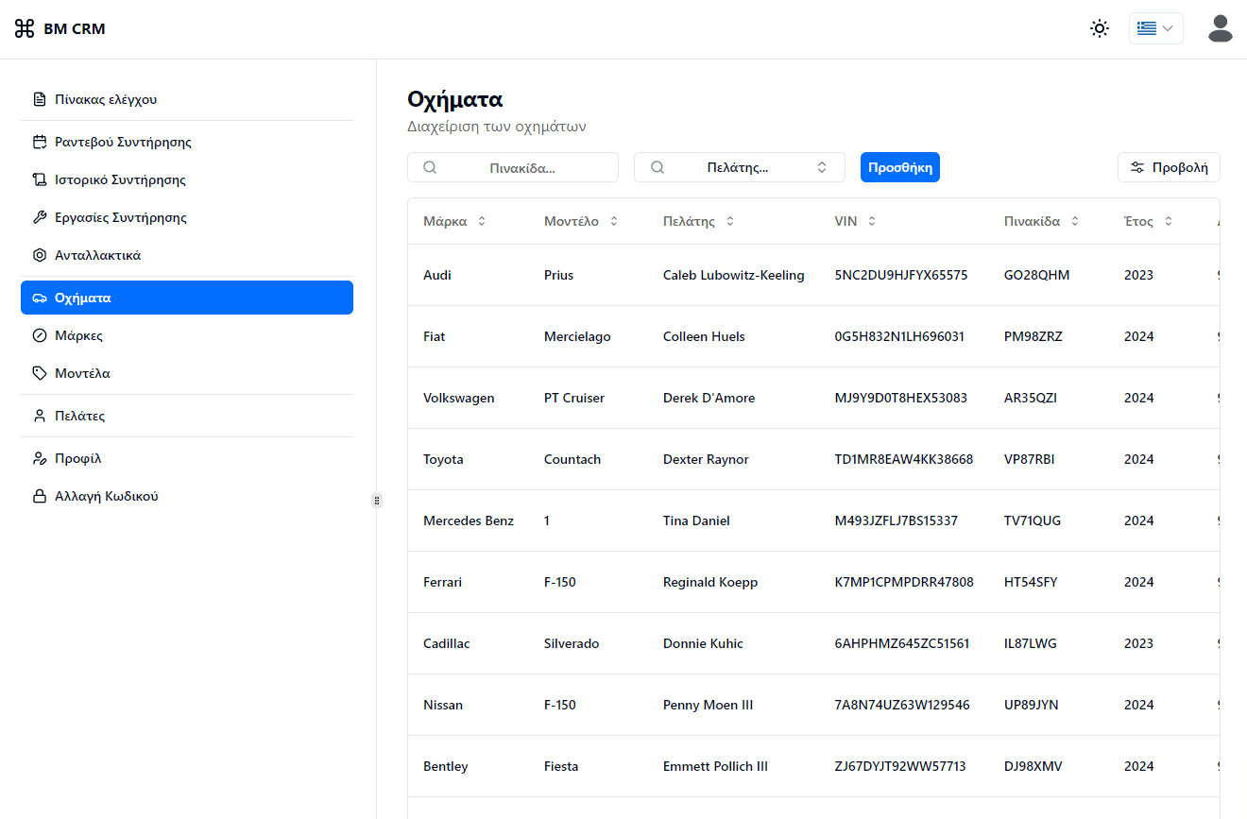
Task: Open the Μοντέλα sidebar entry
Action: click(x=187, y=373)
